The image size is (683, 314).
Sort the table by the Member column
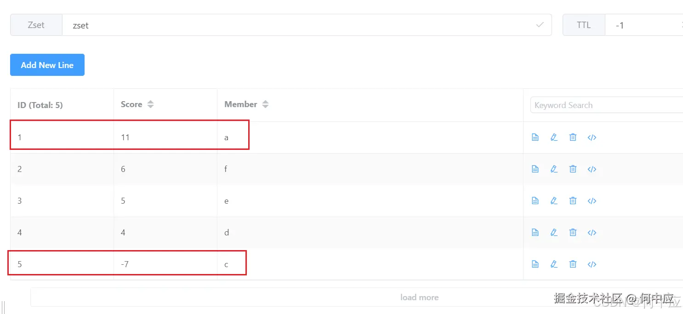(x=265, y=105)
